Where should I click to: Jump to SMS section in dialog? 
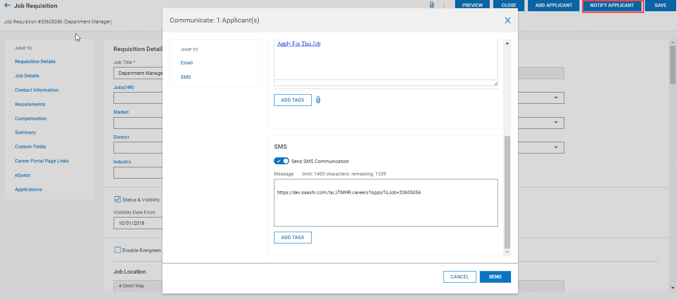point(186,77)
